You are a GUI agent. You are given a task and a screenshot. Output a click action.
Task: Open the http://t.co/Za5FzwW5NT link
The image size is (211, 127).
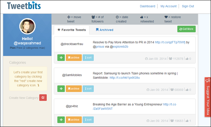[134, 107]
